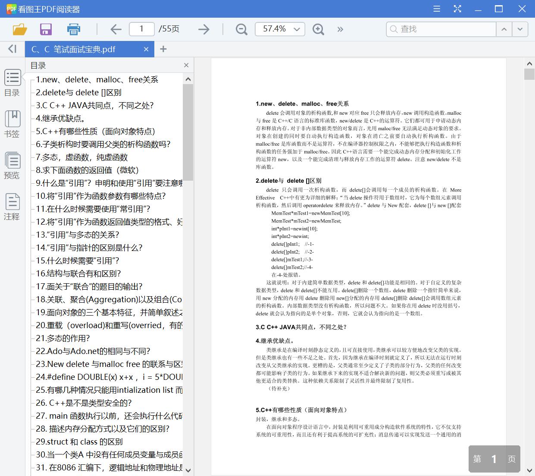Zoom out on the page
This screenshot has height=476, width=535.
tap(241, 29)
